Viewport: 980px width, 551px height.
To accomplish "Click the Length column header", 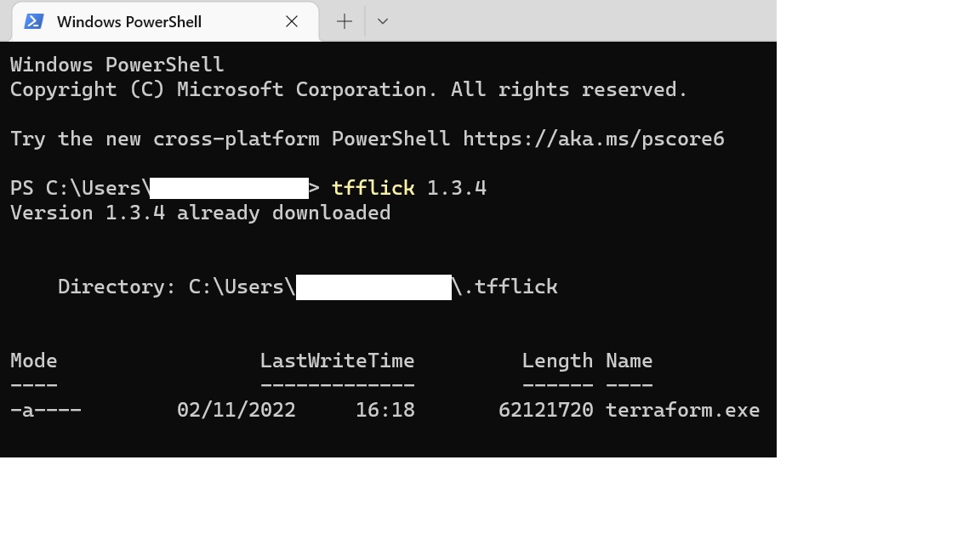I will (557, 361).
